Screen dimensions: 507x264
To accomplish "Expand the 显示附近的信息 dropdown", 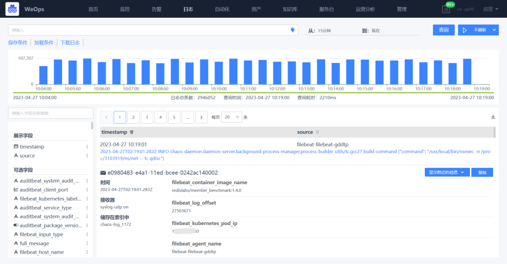I will (447, 172).
